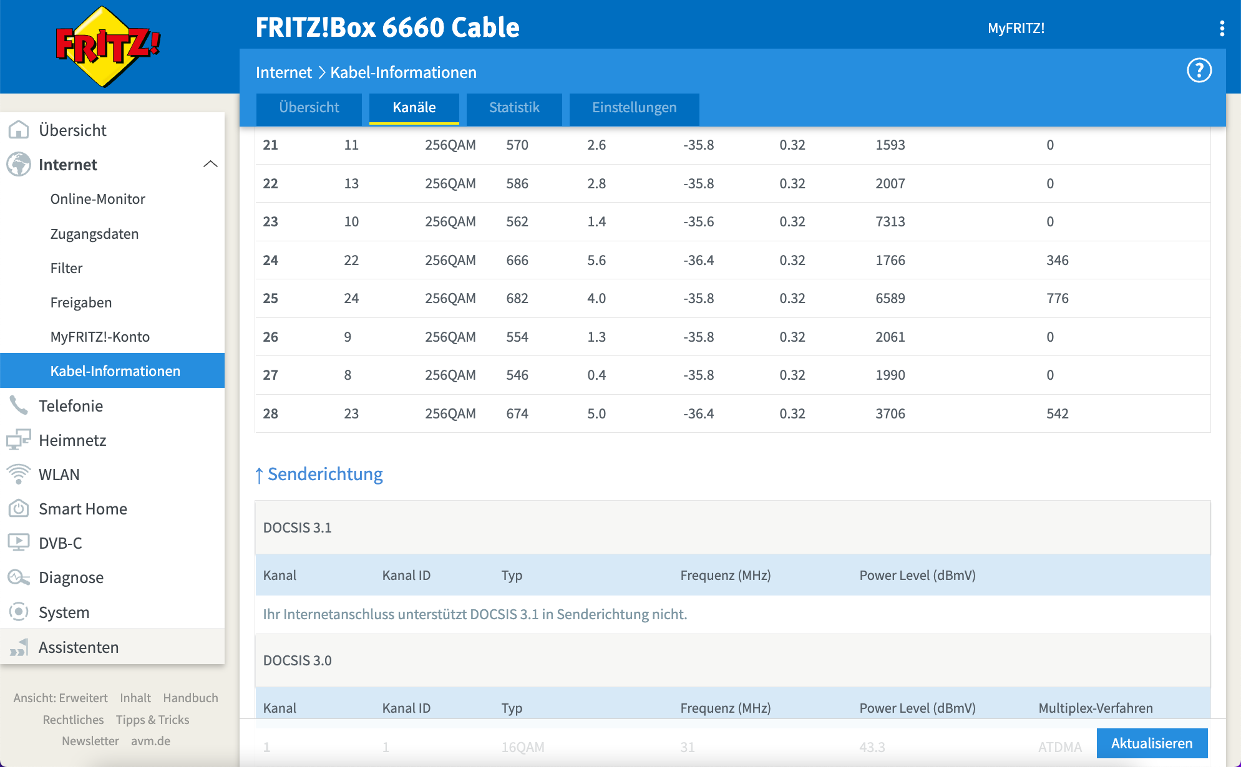This screenshot has width=1241, height=767.
Task: Click the FRITZ! logo
Action: coord(108,46)
